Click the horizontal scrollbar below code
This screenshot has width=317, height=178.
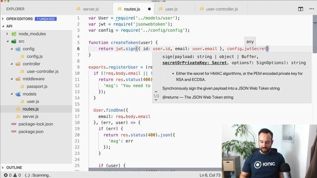pos(155,169)
